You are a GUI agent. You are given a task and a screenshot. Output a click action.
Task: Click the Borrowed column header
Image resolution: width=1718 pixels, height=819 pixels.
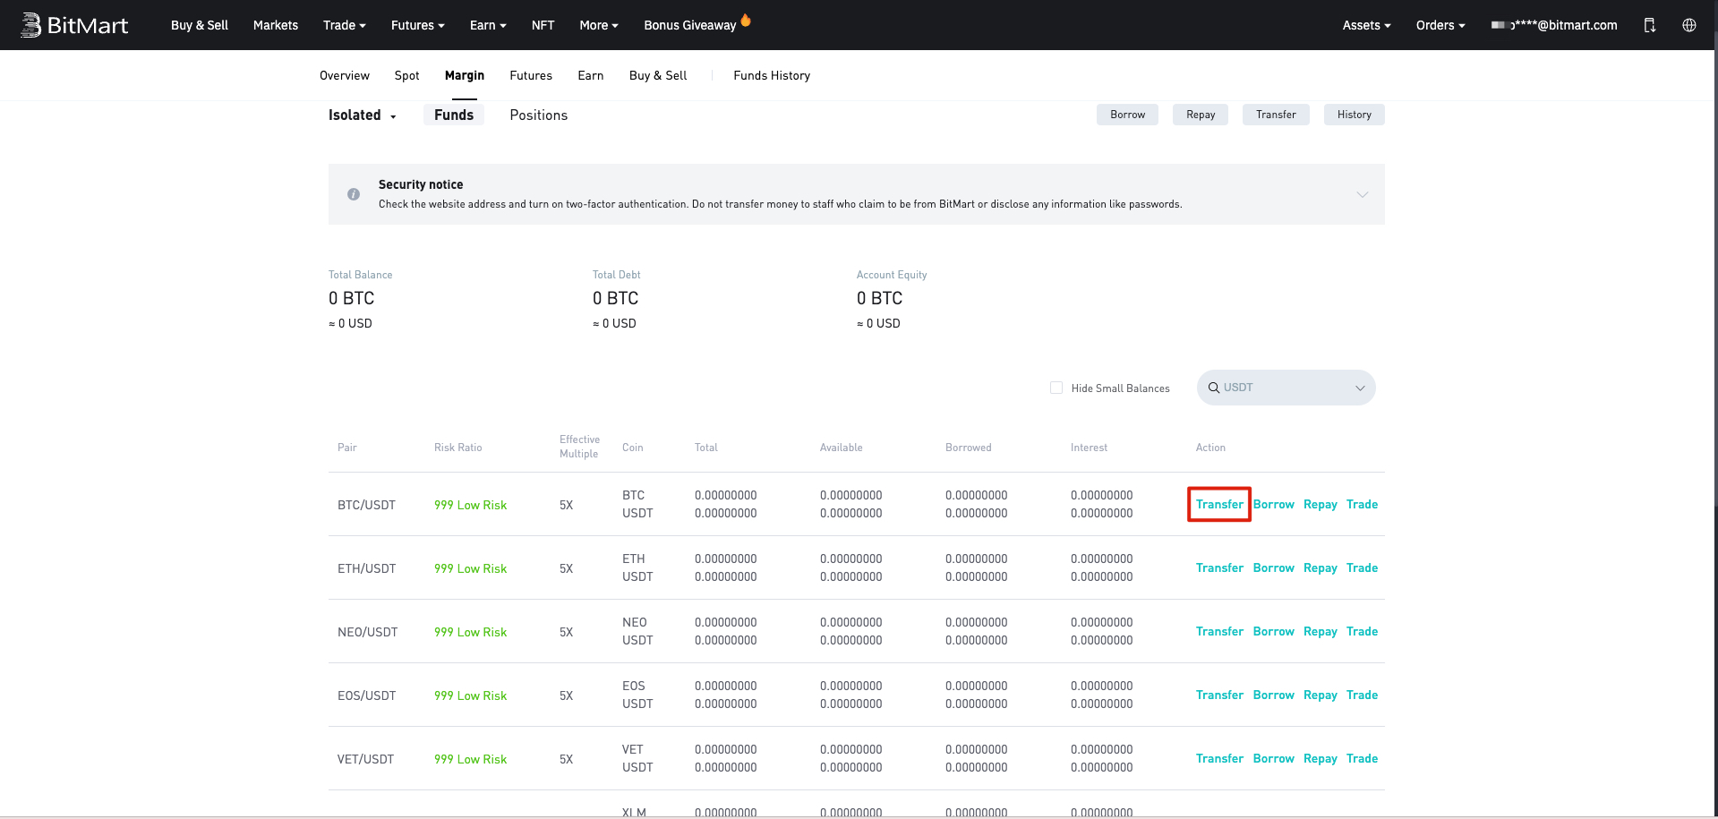(969, 448)
